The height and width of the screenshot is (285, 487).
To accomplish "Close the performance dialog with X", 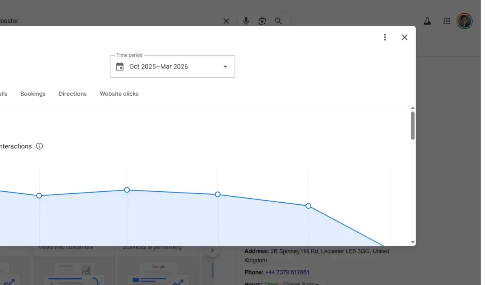I will click(x=404, y=37).
